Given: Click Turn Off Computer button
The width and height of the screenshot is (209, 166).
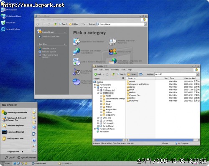Looking at the screenshot, I should (x=26, y=158).
